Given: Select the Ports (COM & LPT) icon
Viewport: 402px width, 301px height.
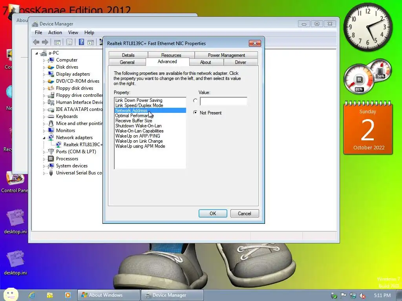Looking at the screenshot, I should pyautogui.click(x=51, y=152).
